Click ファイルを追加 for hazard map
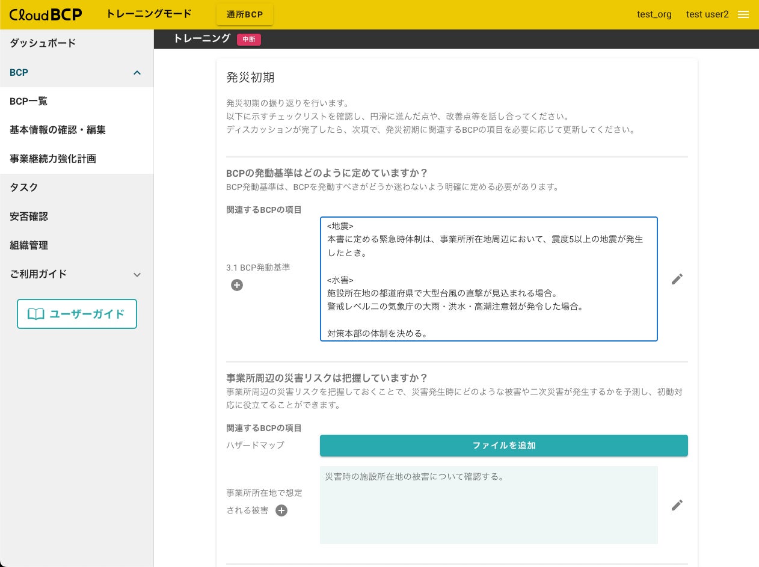This screenshot has width=759, height=567. (503, 446)
